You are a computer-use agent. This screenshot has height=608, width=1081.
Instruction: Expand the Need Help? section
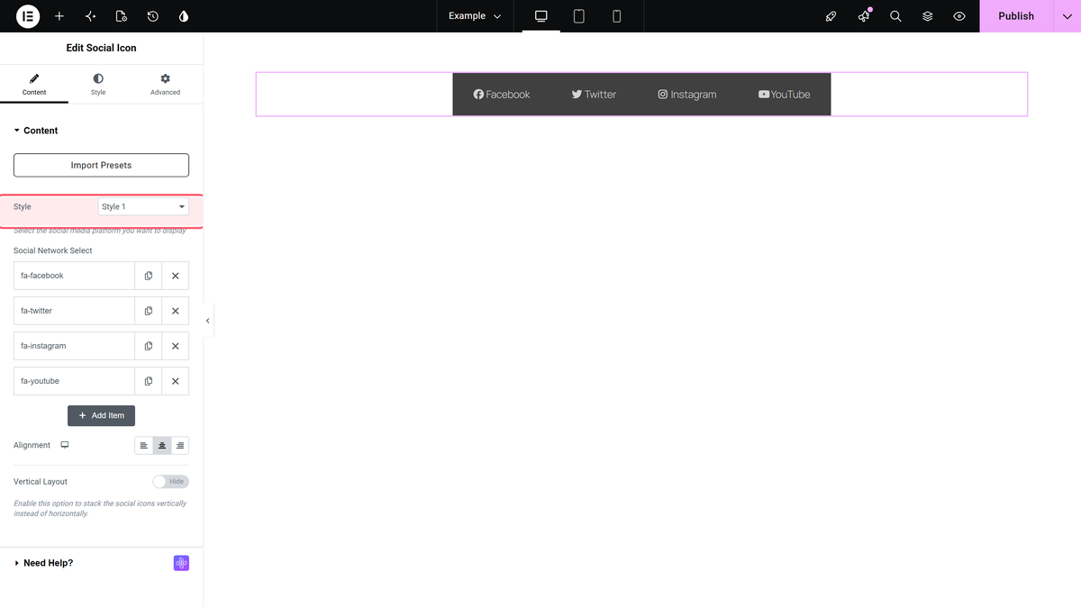pyautogui.click(x=43, y=563)
